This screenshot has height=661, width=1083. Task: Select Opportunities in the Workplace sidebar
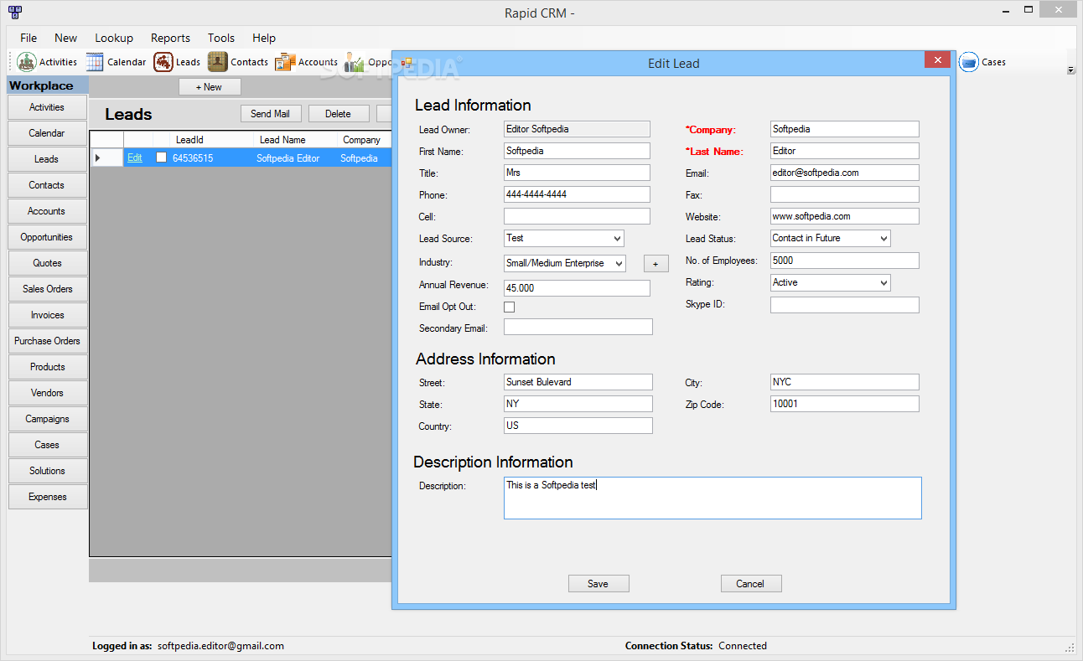tap(47, 237)
